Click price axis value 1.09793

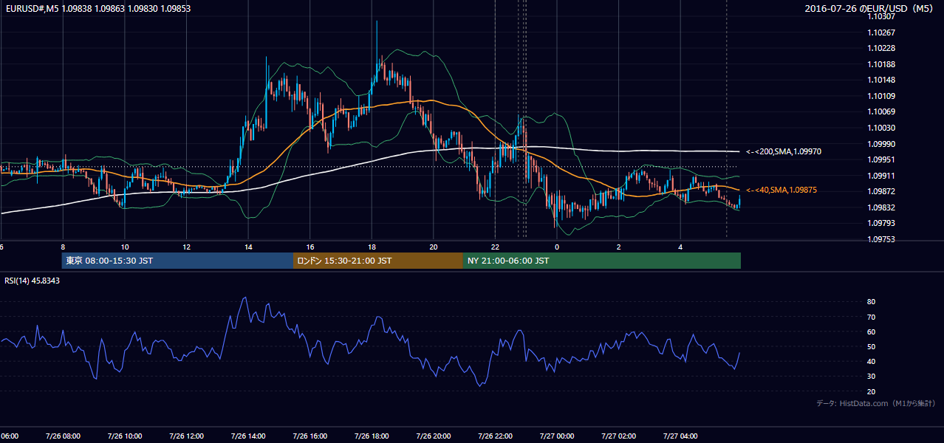(x=882, y=223)
